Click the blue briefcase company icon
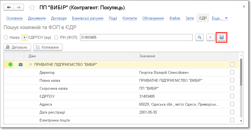Screen dimensions: 251x130 (x=20, y=64)
